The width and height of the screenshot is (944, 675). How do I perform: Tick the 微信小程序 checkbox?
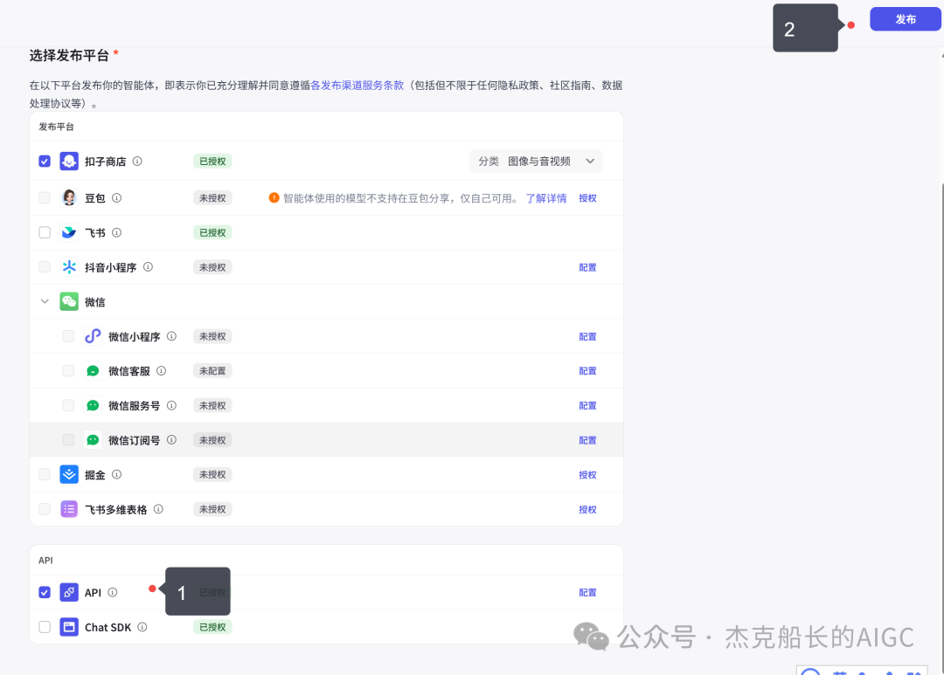pos(68,336)
